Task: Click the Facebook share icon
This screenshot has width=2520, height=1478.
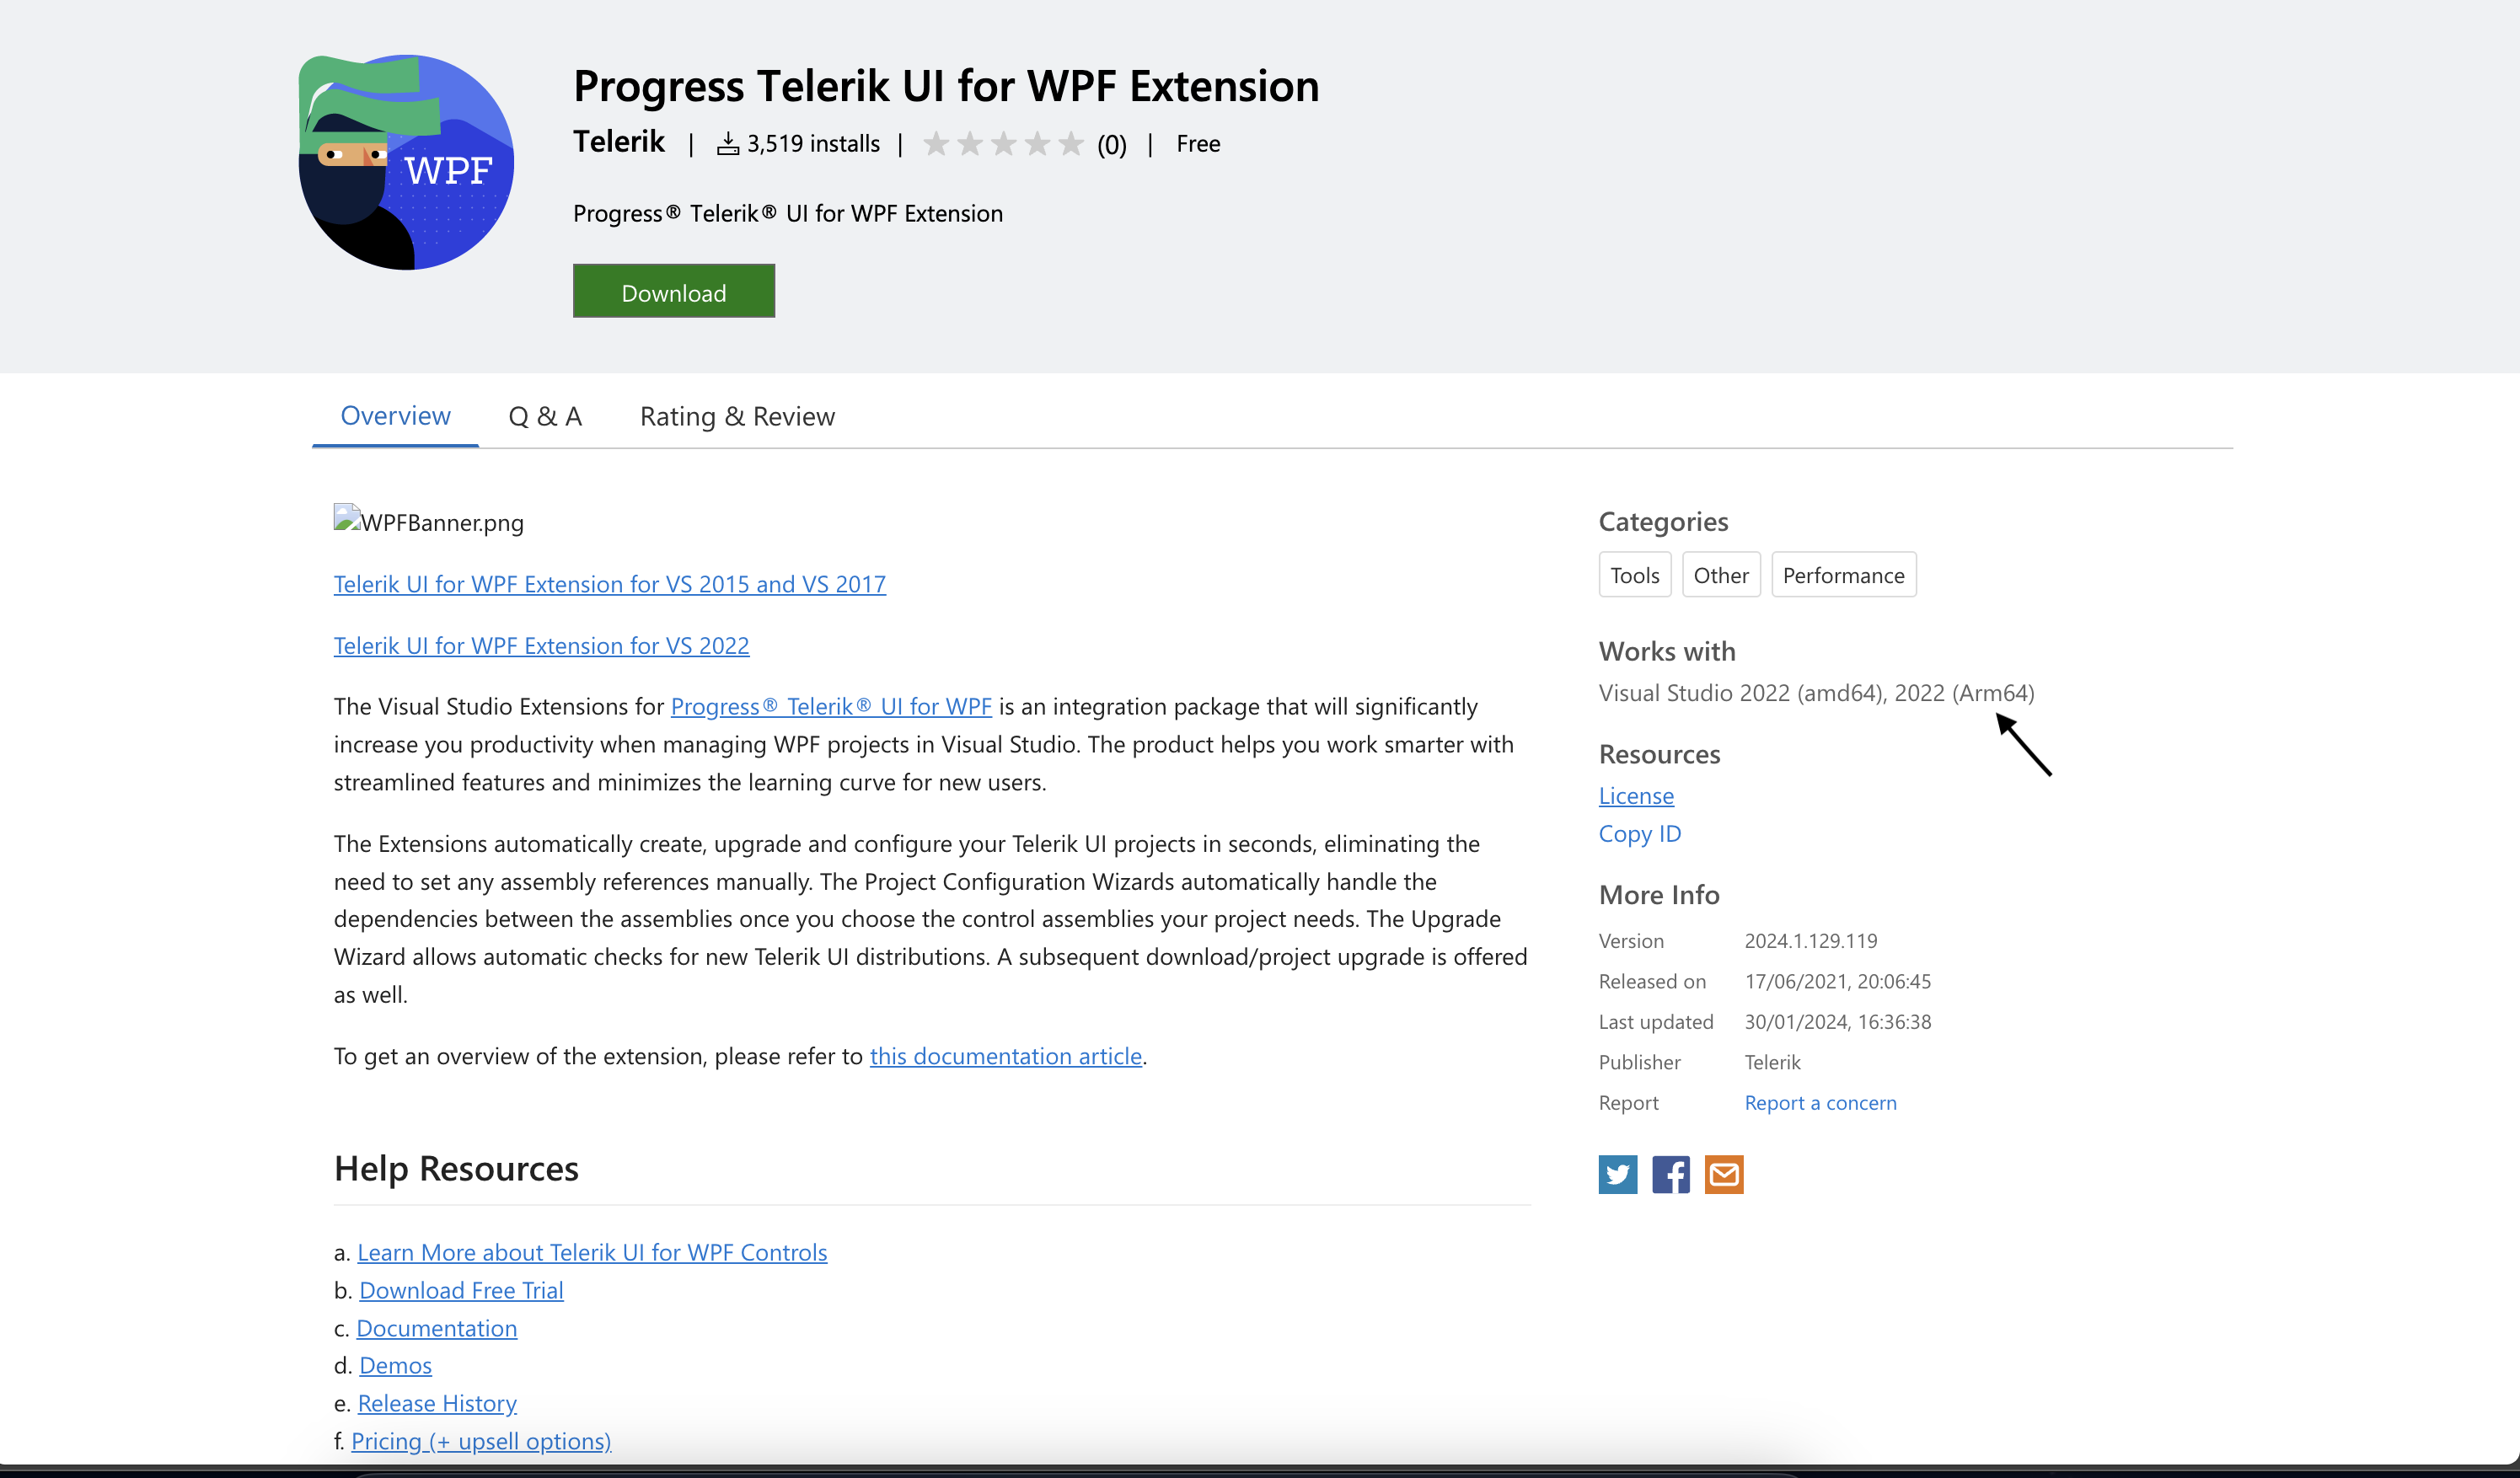Action: tap(1670, 1174)
